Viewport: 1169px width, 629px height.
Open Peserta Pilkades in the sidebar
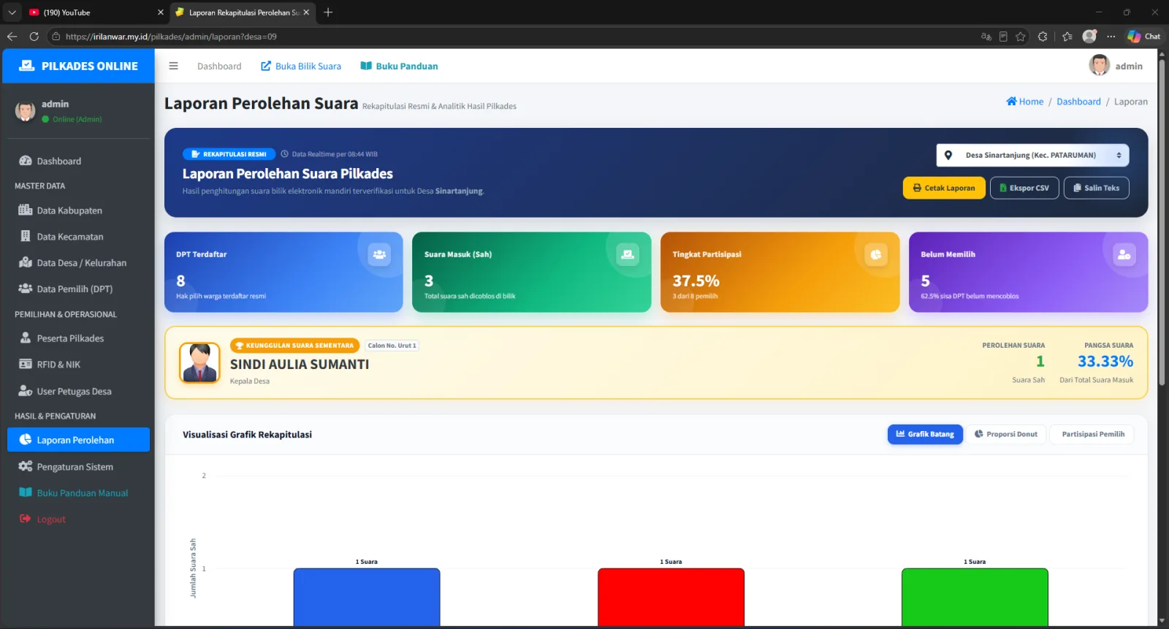pyautogui.click(x=78, y=338)
